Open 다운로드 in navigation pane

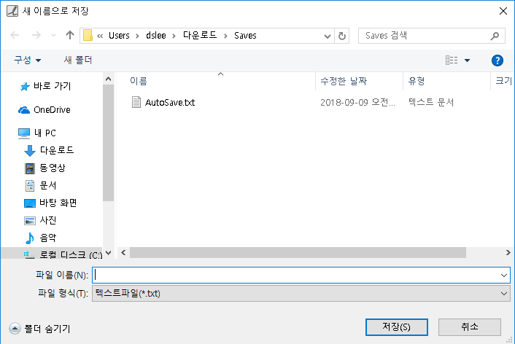click(x=57, y=150)
